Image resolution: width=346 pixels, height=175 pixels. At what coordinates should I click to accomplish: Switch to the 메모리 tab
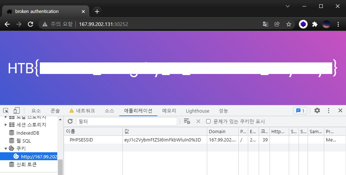point(169,111)
